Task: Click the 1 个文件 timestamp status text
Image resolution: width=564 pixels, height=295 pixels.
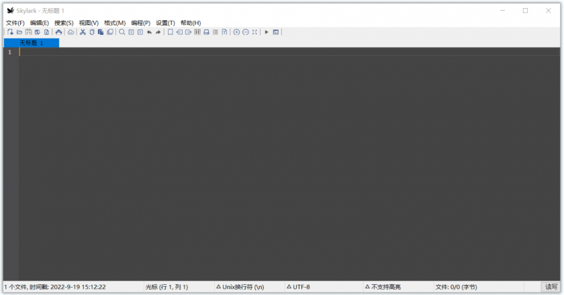Action: (x=55, y=287)
